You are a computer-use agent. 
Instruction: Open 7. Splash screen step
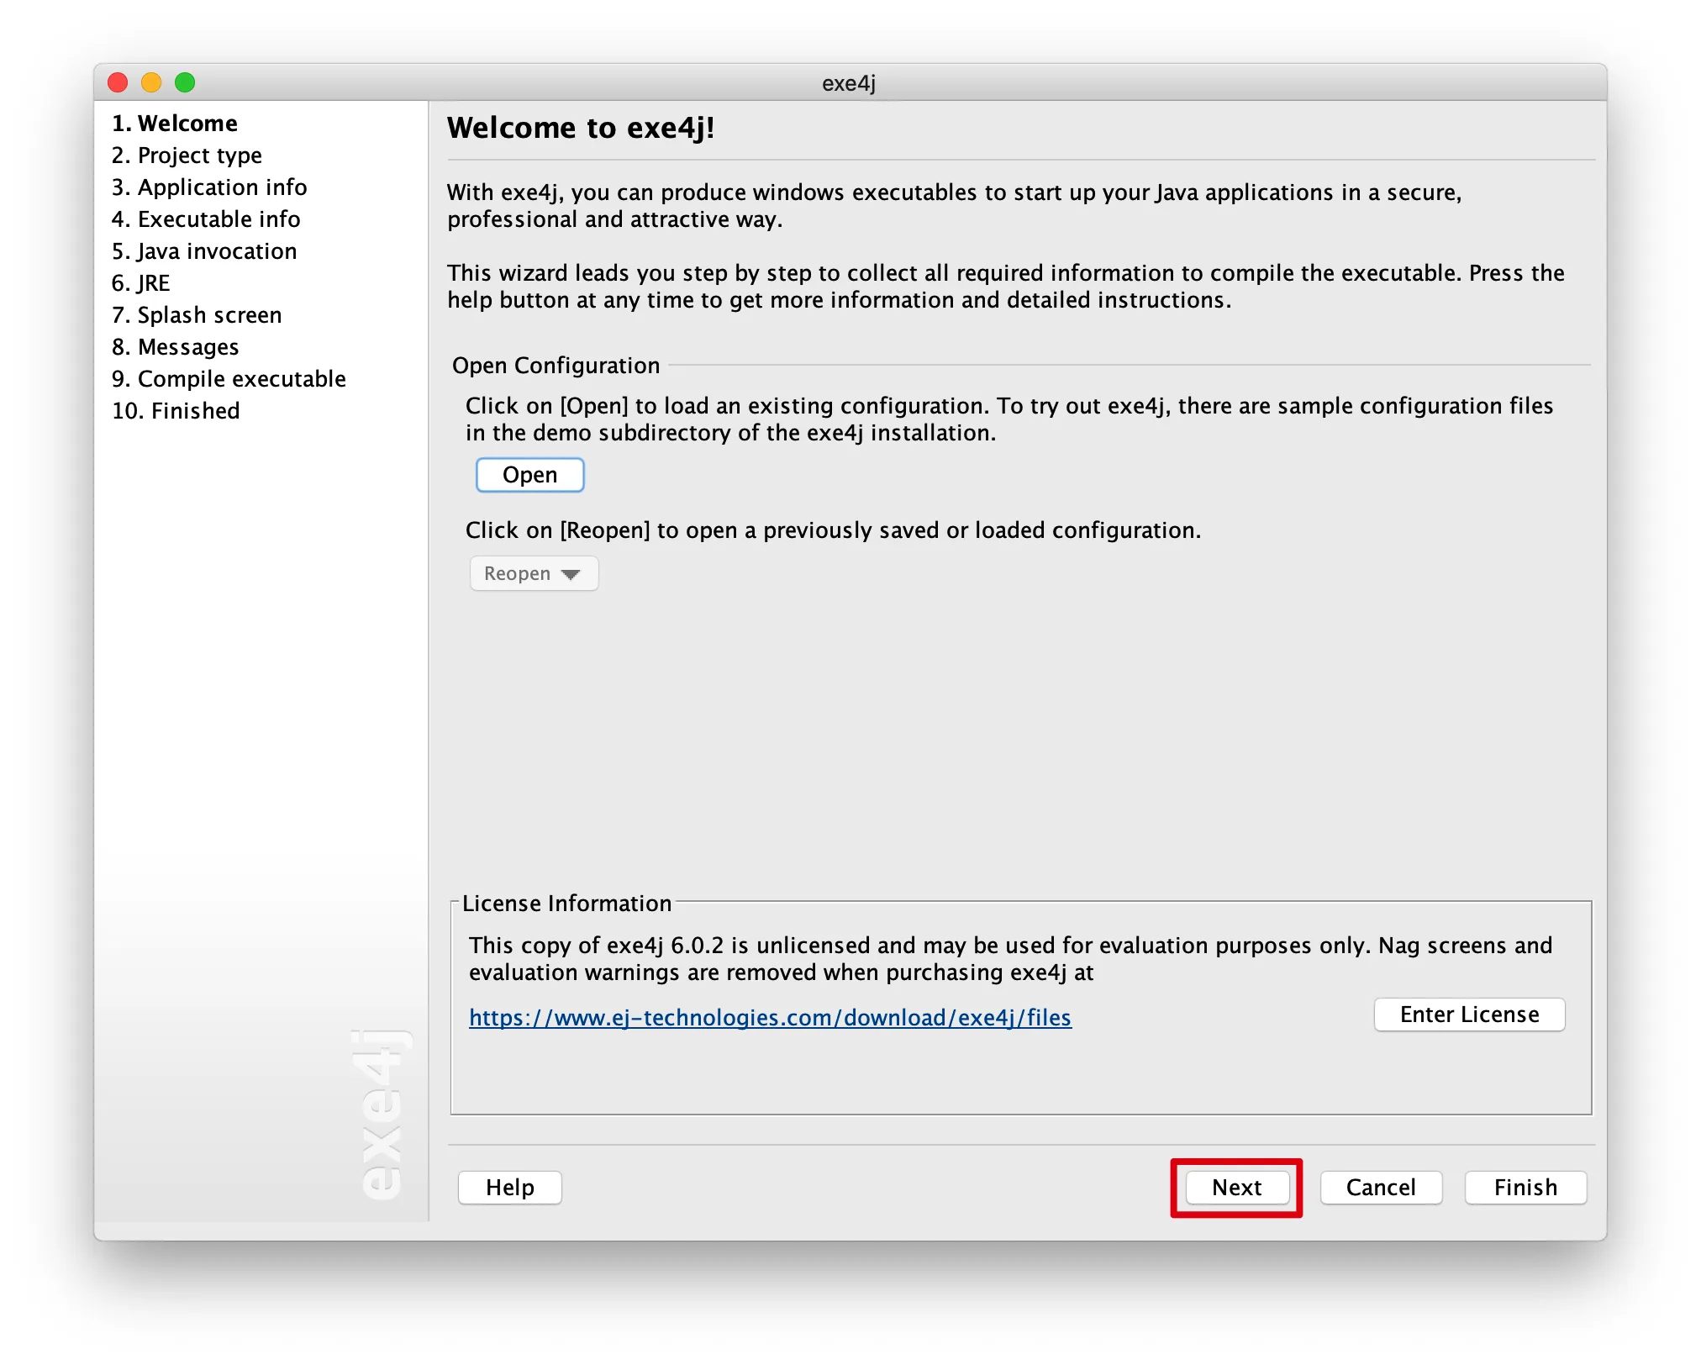tap(197, 314)
